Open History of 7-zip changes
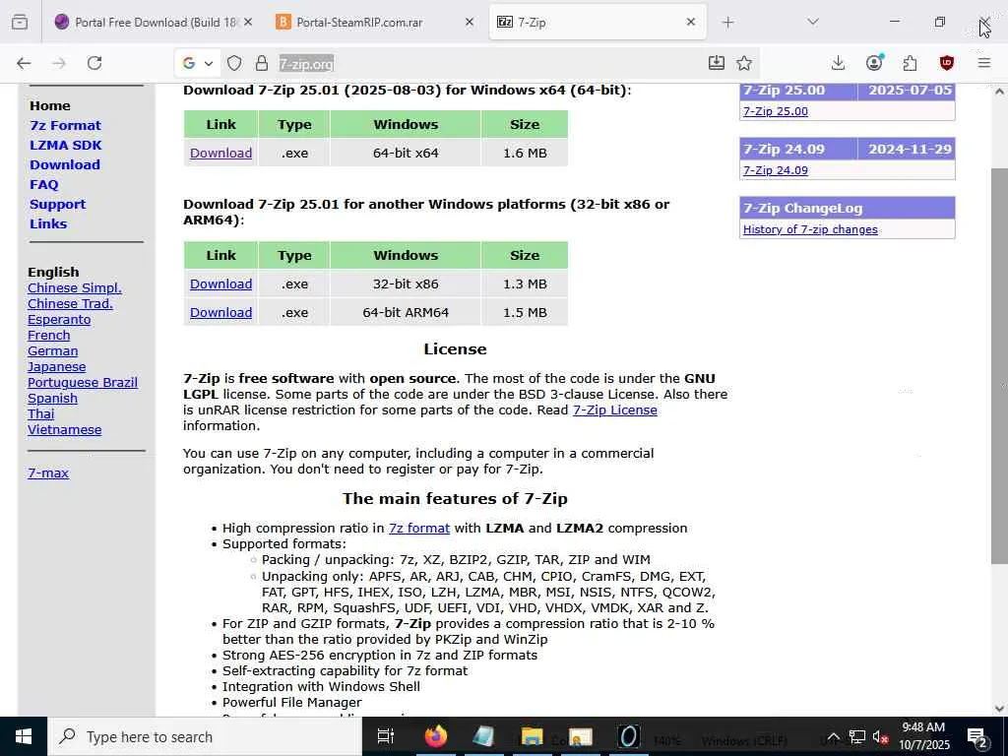 coord(810,229)
